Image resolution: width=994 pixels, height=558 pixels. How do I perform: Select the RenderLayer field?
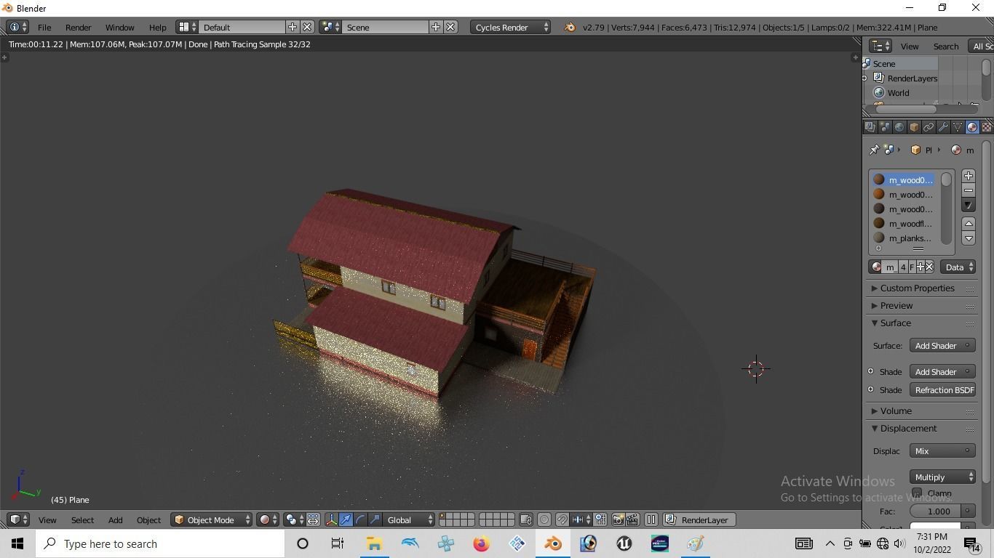[698, 519]
